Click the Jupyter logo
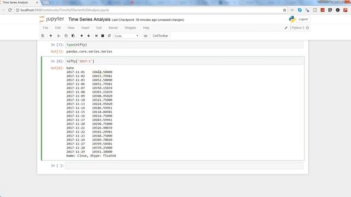Viewport: 351px width, 197px height. [x=52, y=19]
